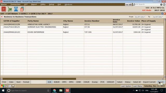
Task: Open the Transaction menu
Action: [x=15, y=4]
